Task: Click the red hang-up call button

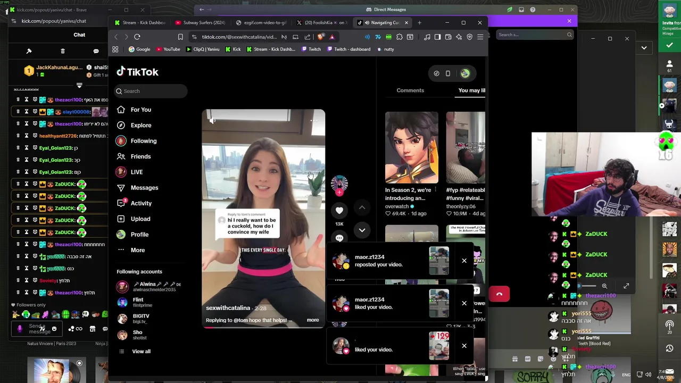Action: [499, 294]
